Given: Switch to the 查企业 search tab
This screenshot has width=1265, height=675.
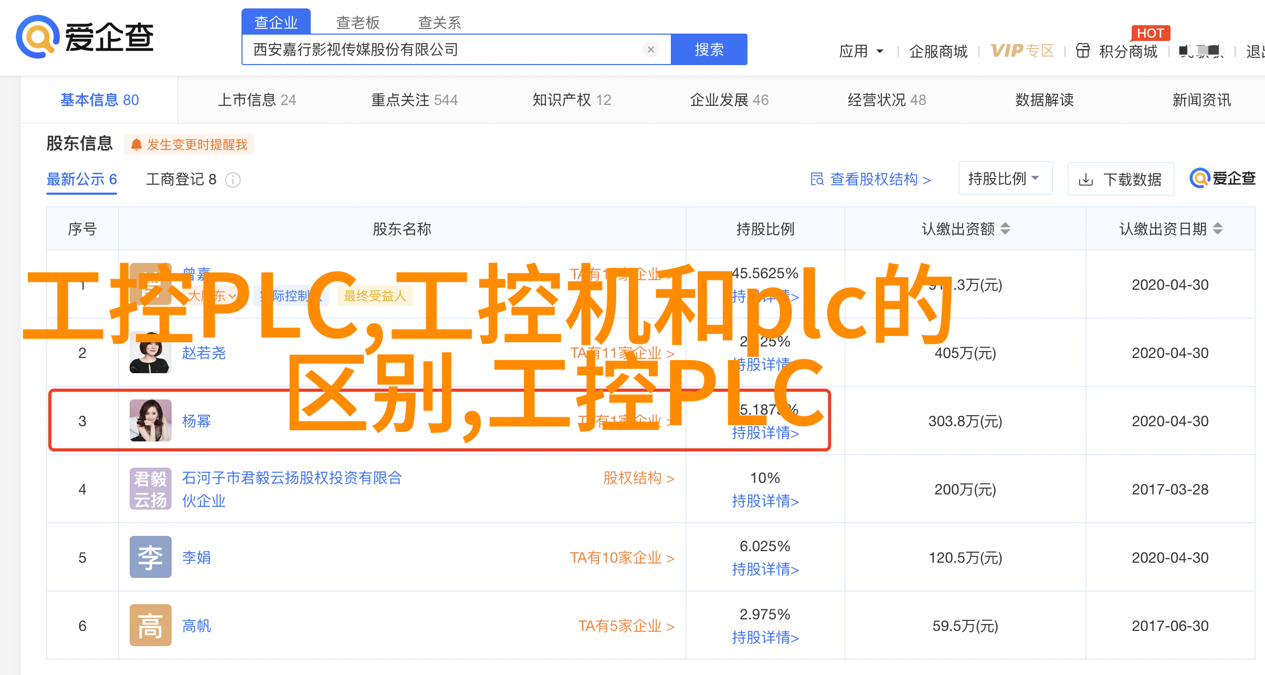Looking at the screenshot, I should point(276,22).
